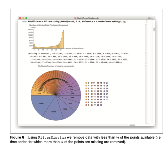Image resolution: width=166 pixels, height=147 pixels.
Task: Click the '33 → 13388' entry in Counts output
Action: (x=114, y=63)
